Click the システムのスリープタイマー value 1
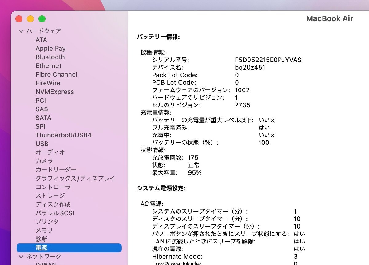 pyautogui.click(x=295, y=212)
